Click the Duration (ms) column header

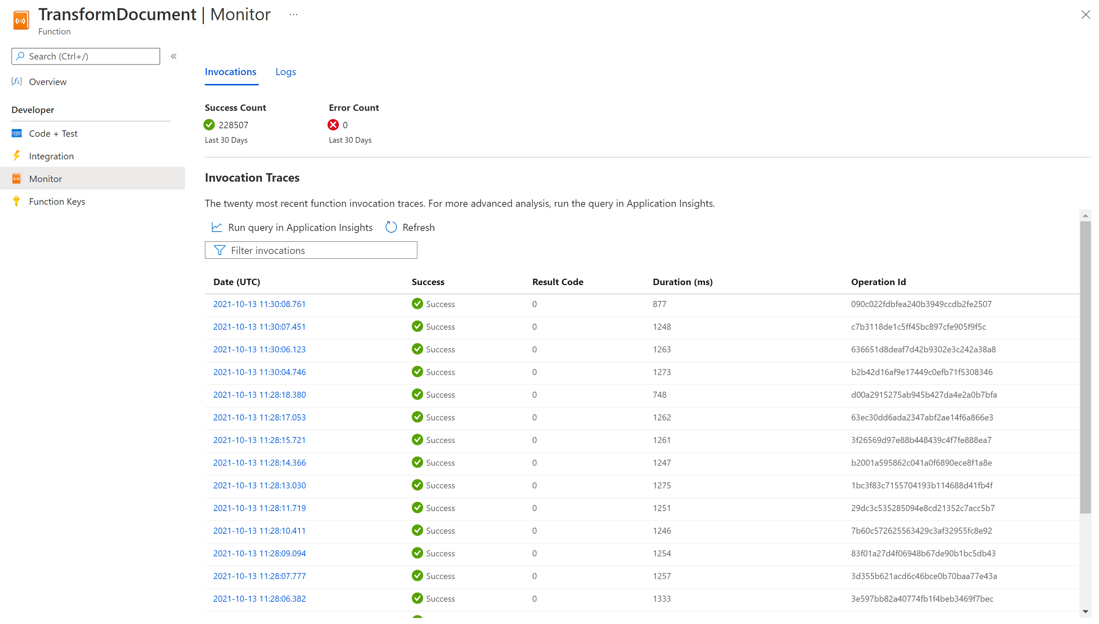pyautogui.click(x=682, y=282)
